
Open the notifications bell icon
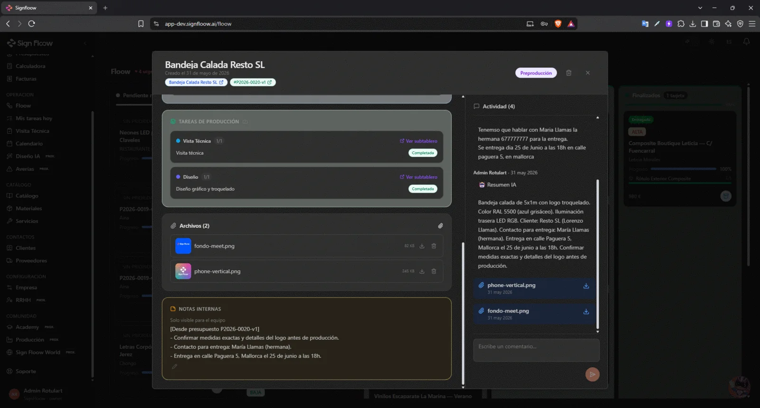(746, 42)
